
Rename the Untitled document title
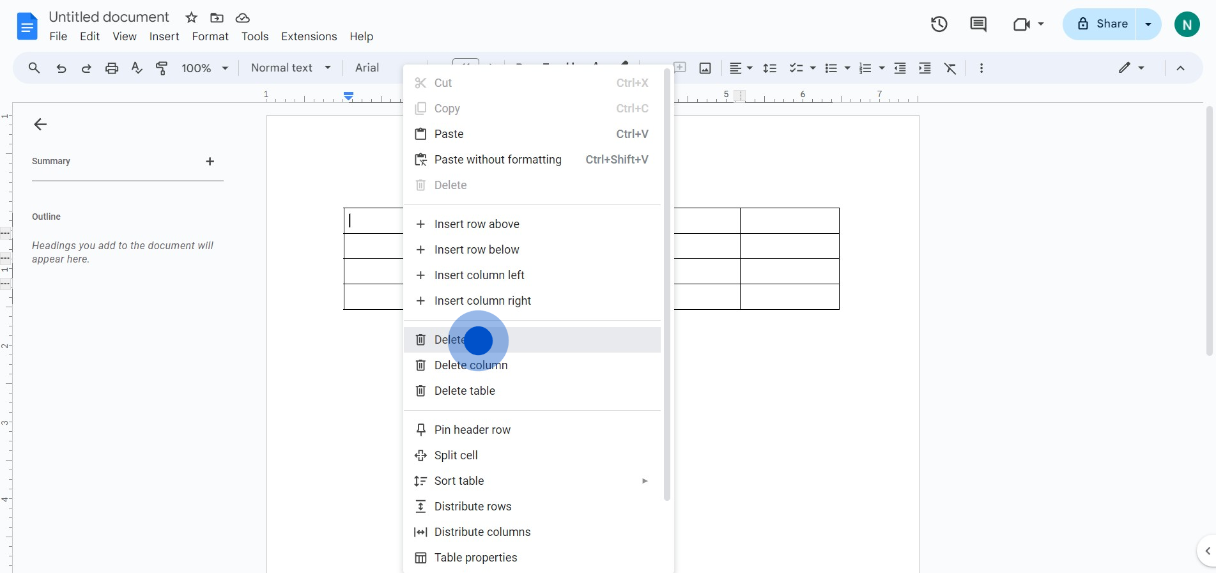click(109, 17)
